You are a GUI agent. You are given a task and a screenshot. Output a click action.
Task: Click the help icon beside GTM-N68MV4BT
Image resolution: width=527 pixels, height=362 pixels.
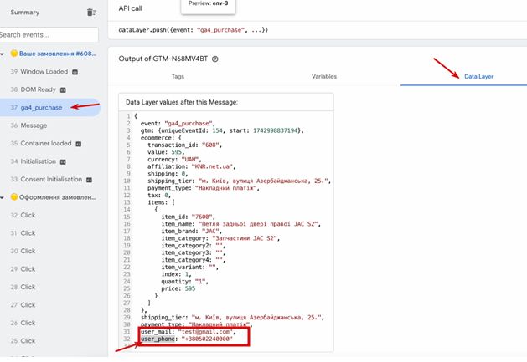215,59
